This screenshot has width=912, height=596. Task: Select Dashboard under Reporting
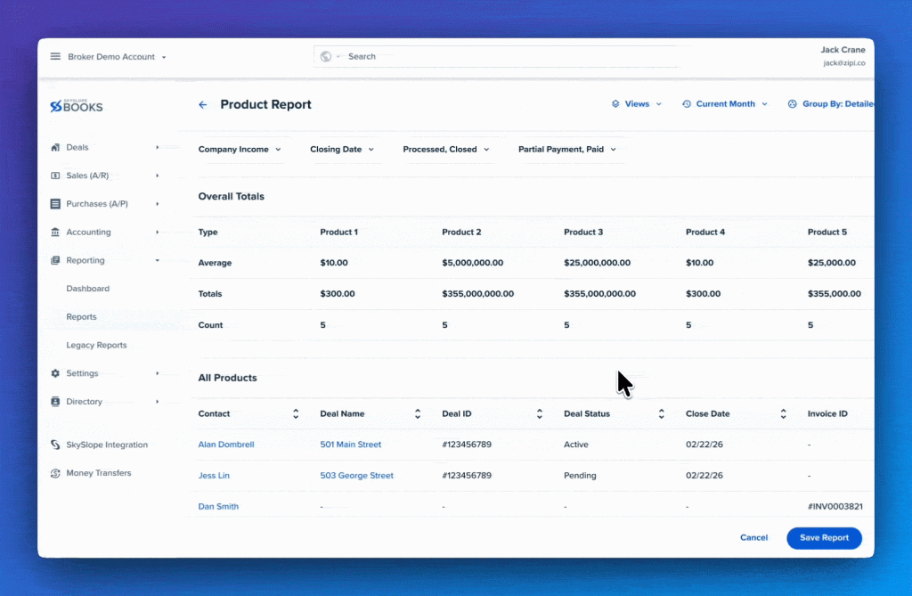[x=88, y=289]
